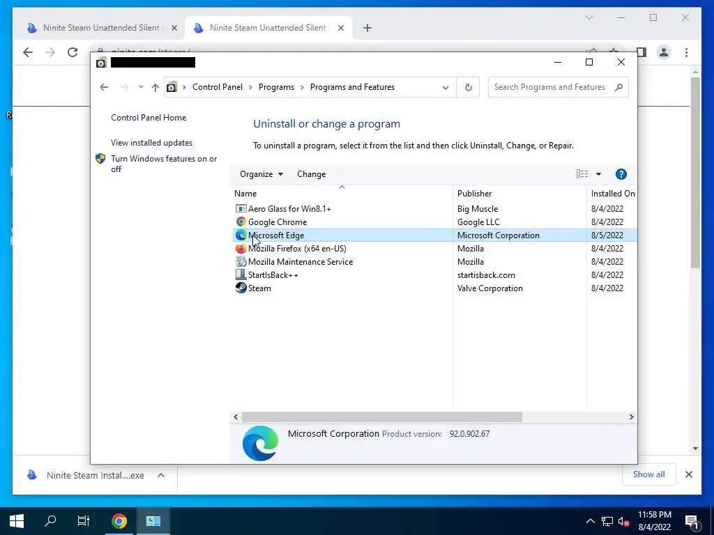Image resolution: width=714 pixels, height=535 pixels.
Task: Open taskbar search
Action: [x=50, y=521]
